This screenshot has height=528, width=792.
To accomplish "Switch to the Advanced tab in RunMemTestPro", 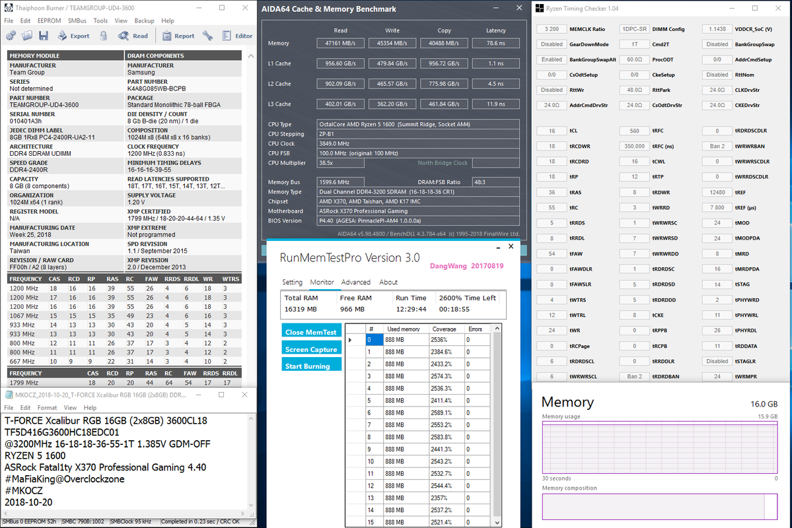I will pyautogui.click(x=355, y=282).
